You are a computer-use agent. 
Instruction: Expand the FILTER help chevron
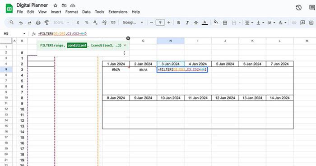tap(125, 45)
